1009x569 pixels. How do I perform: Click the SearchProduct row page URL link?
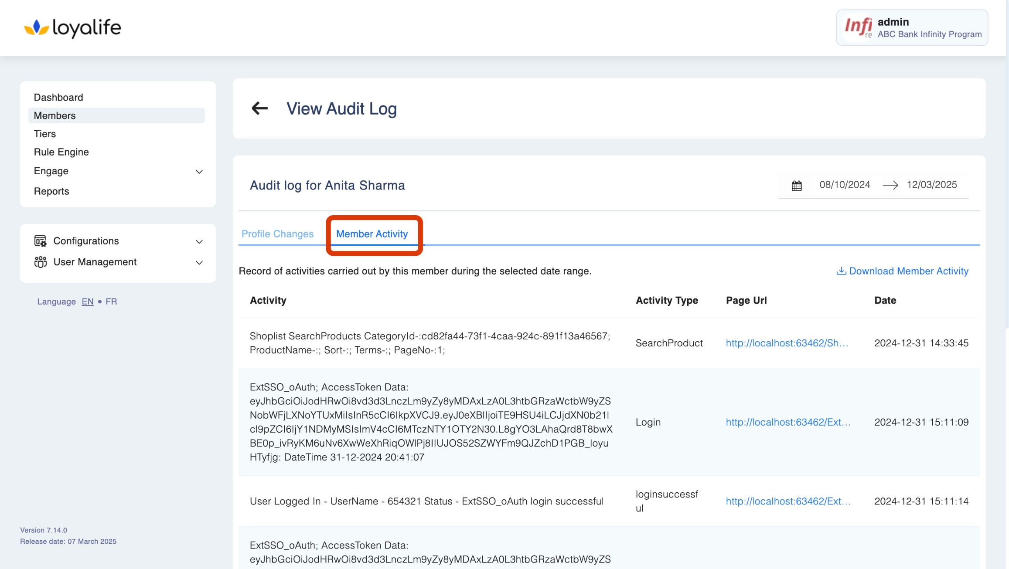pos(787,343)
